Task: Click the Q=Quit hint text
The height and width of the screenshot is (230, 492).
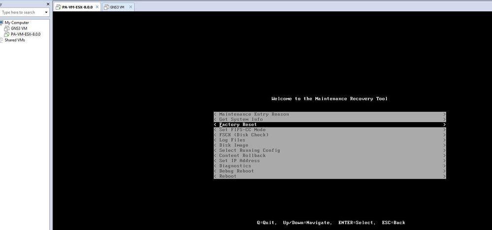Action: [267, 223]
